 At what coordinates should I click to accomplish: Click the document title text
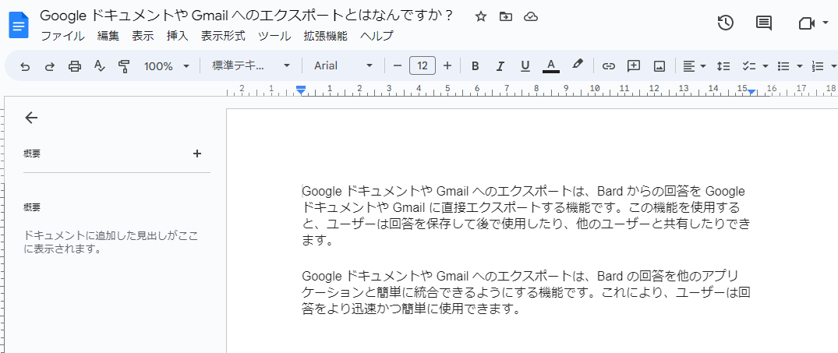click(x=247, y=16)
